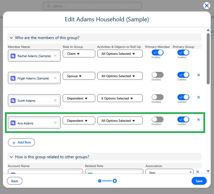Clear Ava Adams member name with X icon
This screenshot has height=194, width=214.
pos(55,123)
